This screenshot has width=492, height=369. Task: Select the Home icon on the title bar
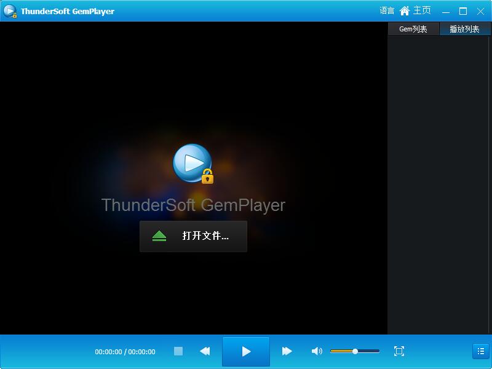405,10
